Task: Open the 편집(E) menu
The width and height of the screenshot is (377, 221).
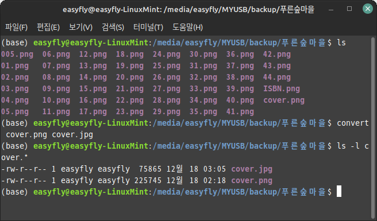Action: pos(48,27)
